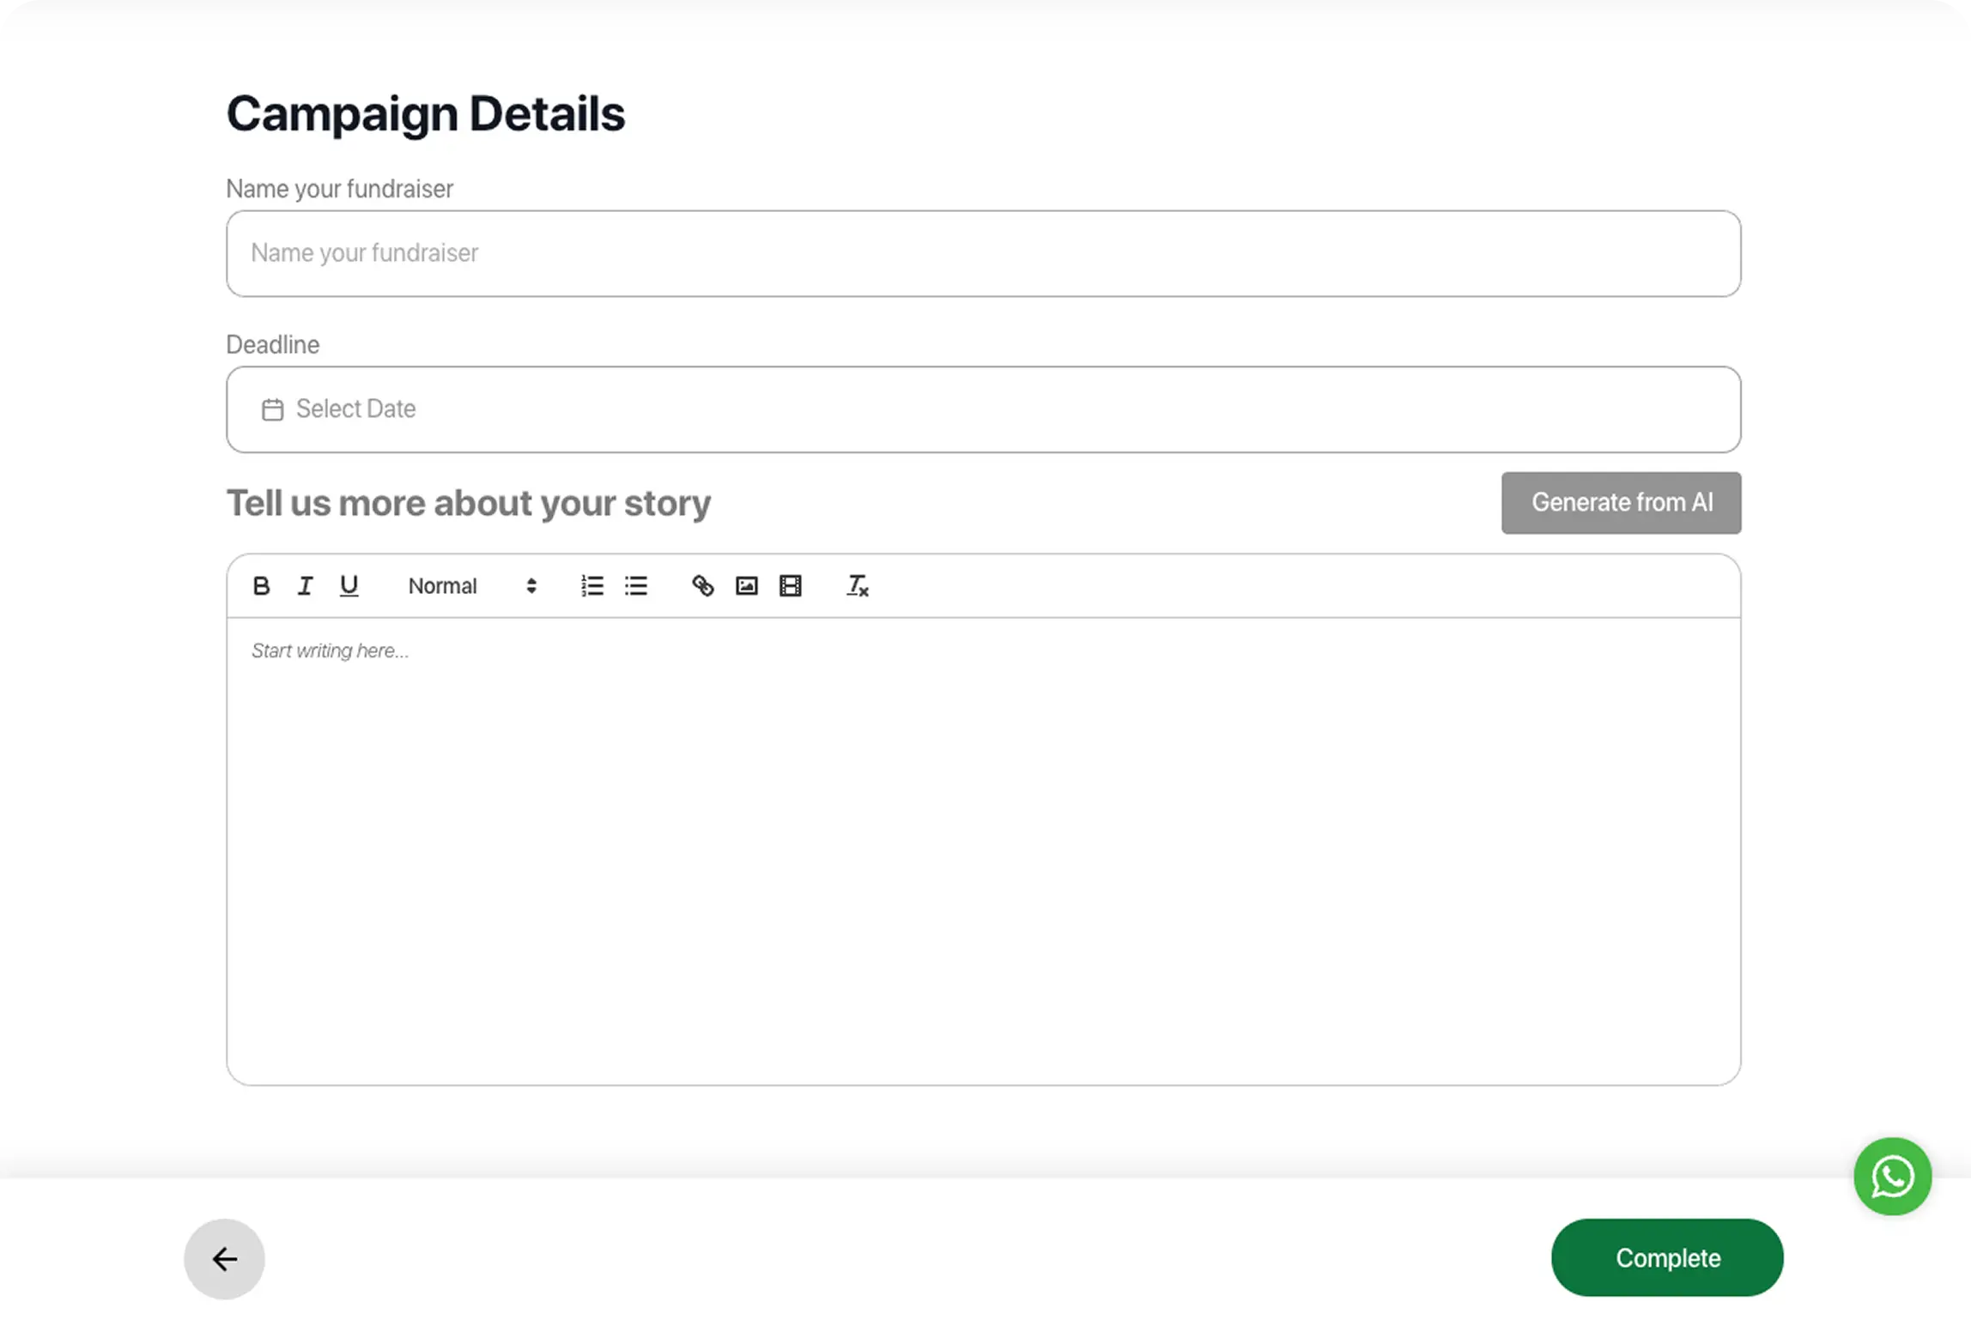This screenshot has width=1971, height=1332.
Task: Focus the Name your fundraiser input
Action: tap(983, 254)
